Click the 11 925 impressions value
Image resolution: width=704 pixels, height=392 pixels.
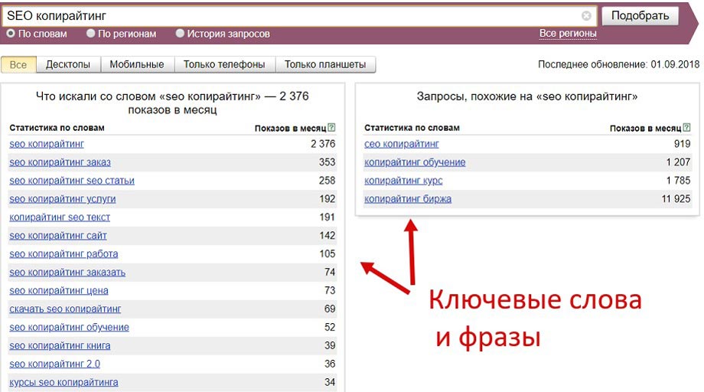pos(676,199)
